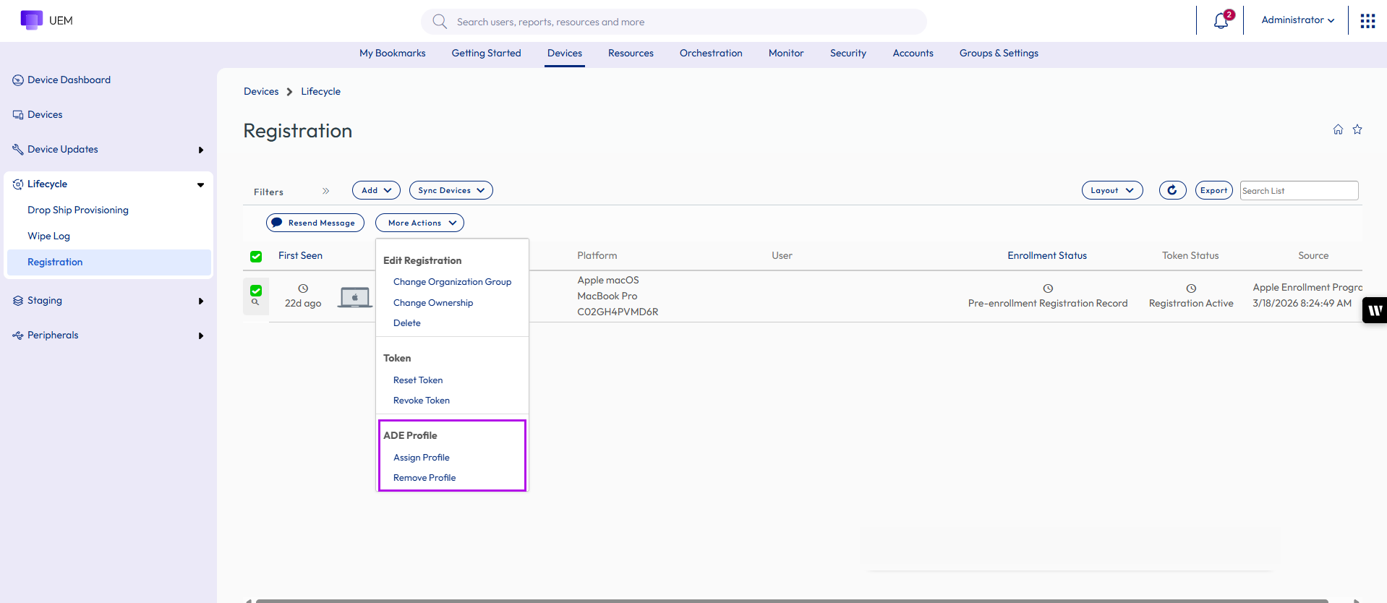Click the Staging layers icon
Screen dimensions: 1387x603
tap(18, 301)
